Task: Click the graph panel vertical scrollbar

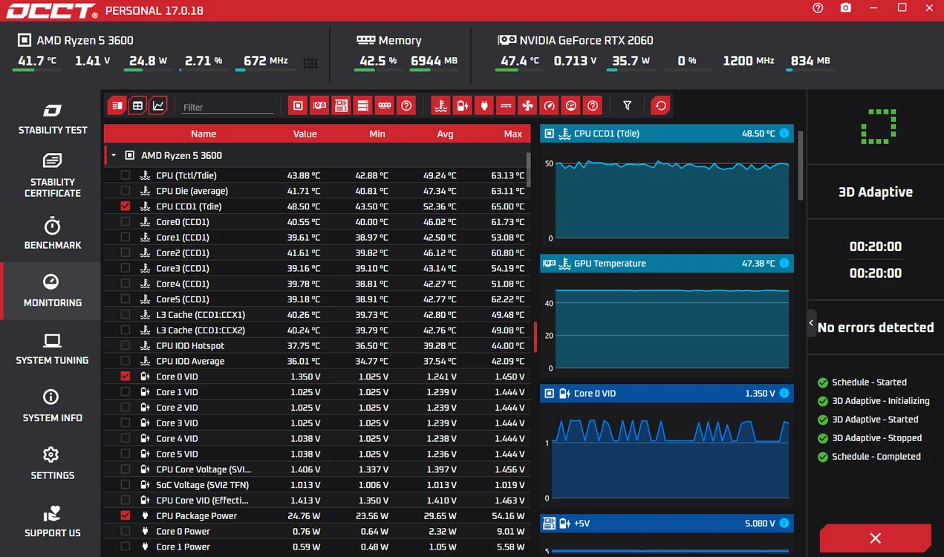Action: pos(800,165)
